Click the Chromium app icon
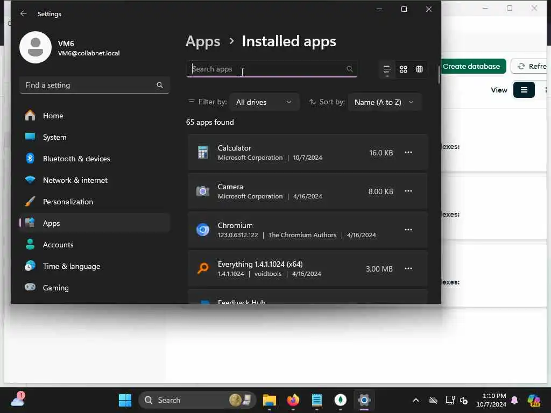Viewport: 551px width, 413px height. coord(203,230)
